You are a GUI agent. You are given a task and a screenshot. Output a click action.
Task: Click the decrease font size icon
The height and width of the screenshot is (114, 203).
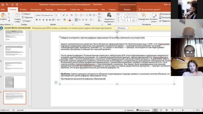pos(67,15)
